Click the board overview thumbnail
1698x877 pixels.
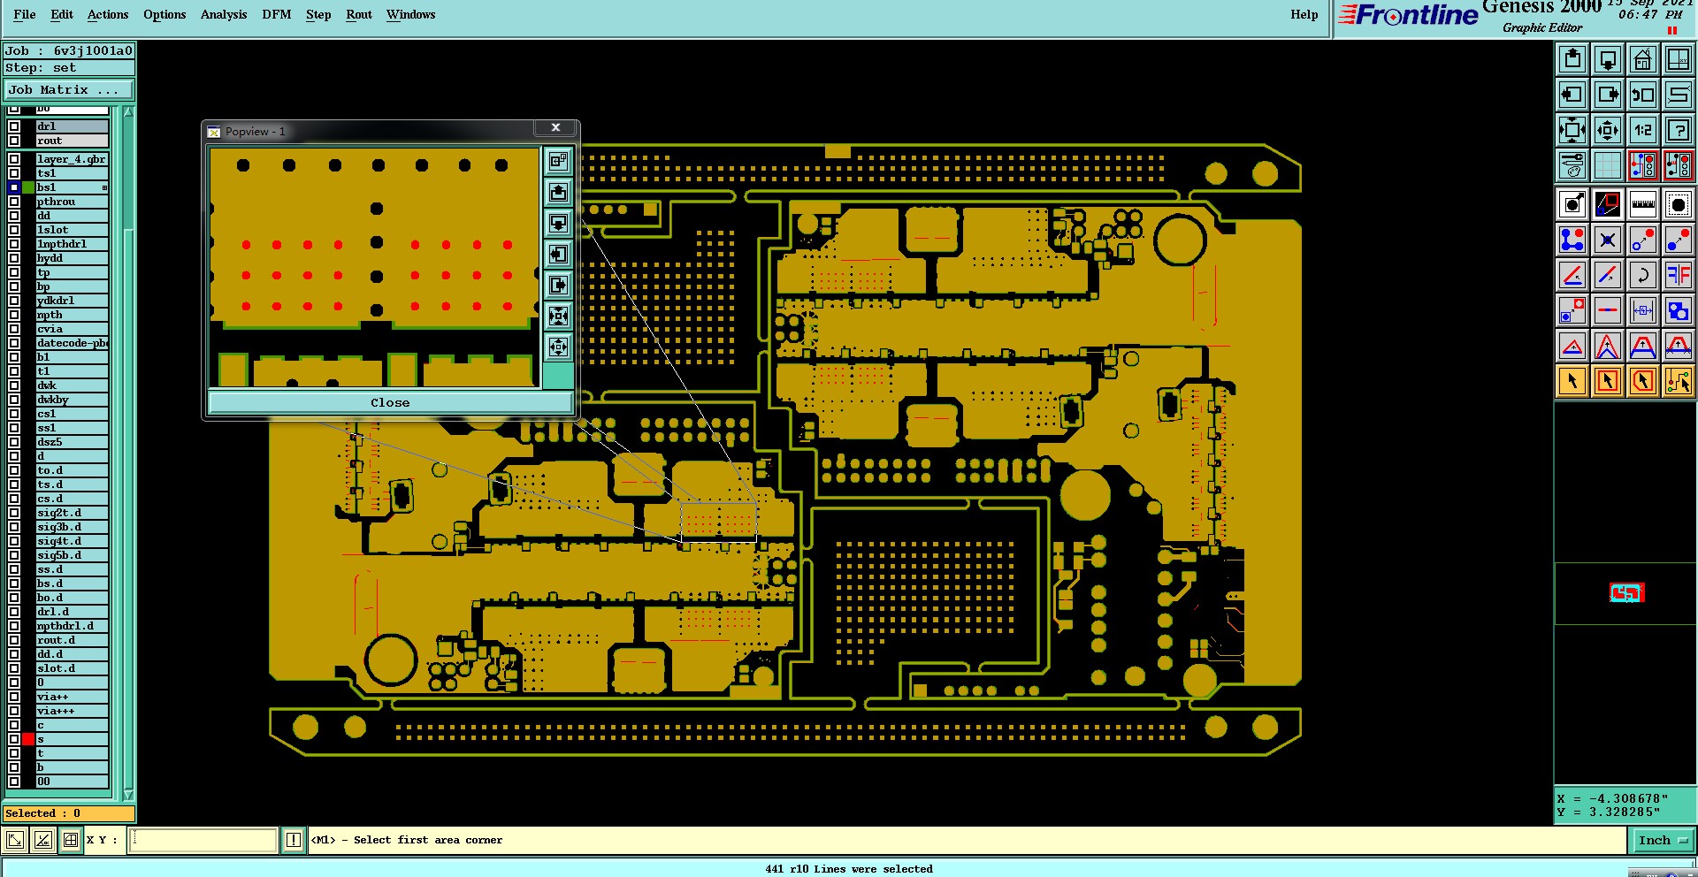click(1626, 592)
